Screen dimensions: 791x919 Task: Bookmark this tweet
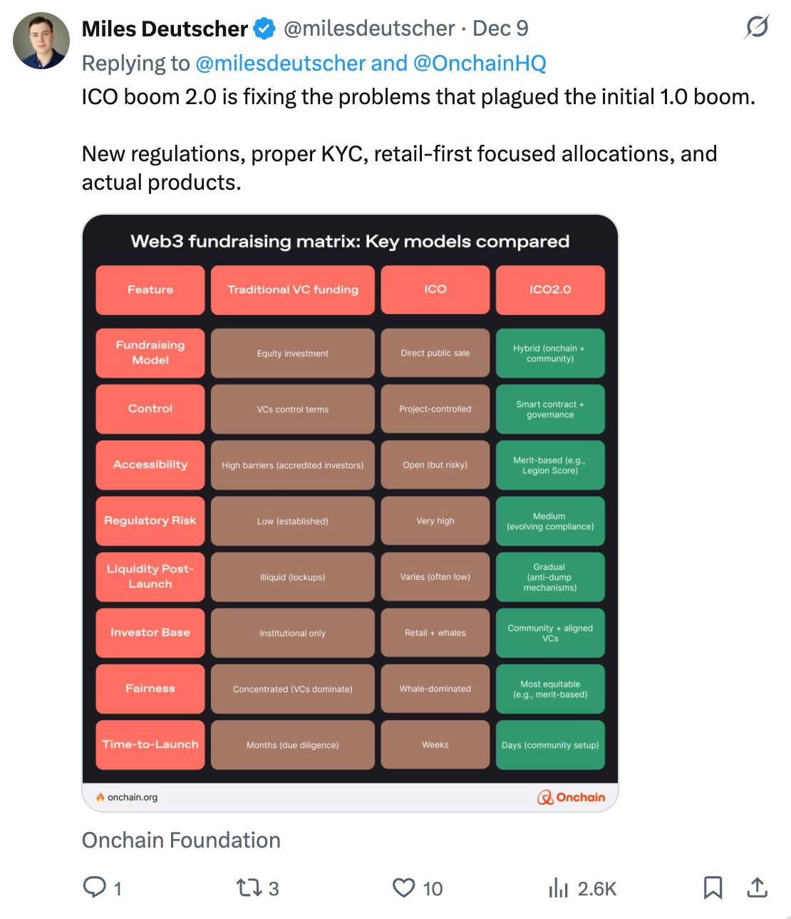coord(713,887)
